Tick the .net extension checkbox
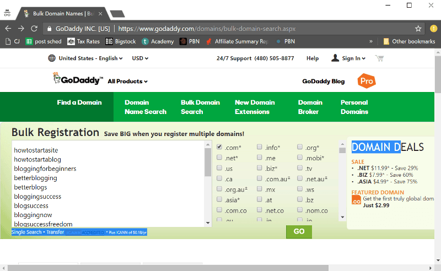Viewport: 441px width, 271px height. tap(219, 158)
